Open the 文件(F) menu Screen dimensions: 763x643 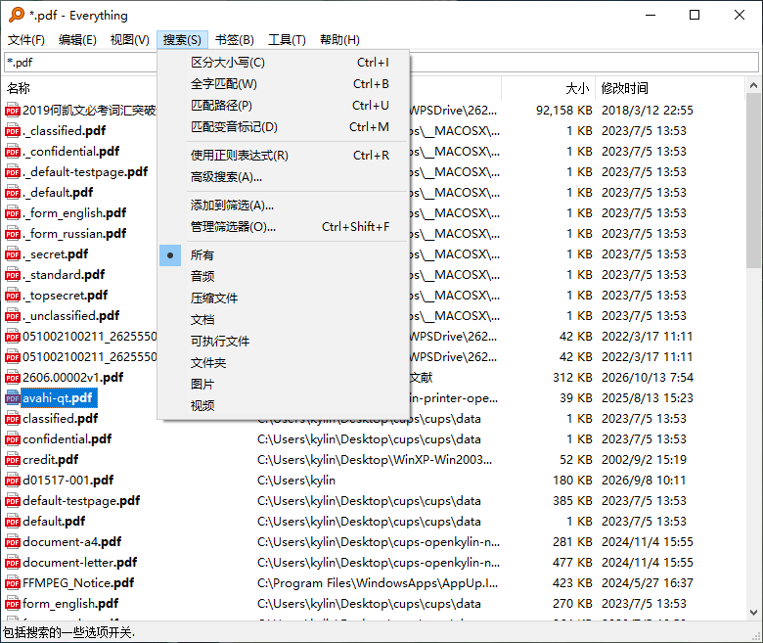click(26, 40)
